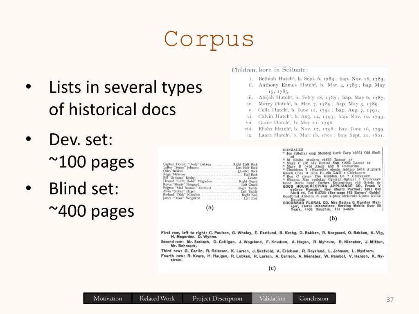Screen dimensions: 419x314
Task: Click slide number 37
Action: (x=390, y=300)
